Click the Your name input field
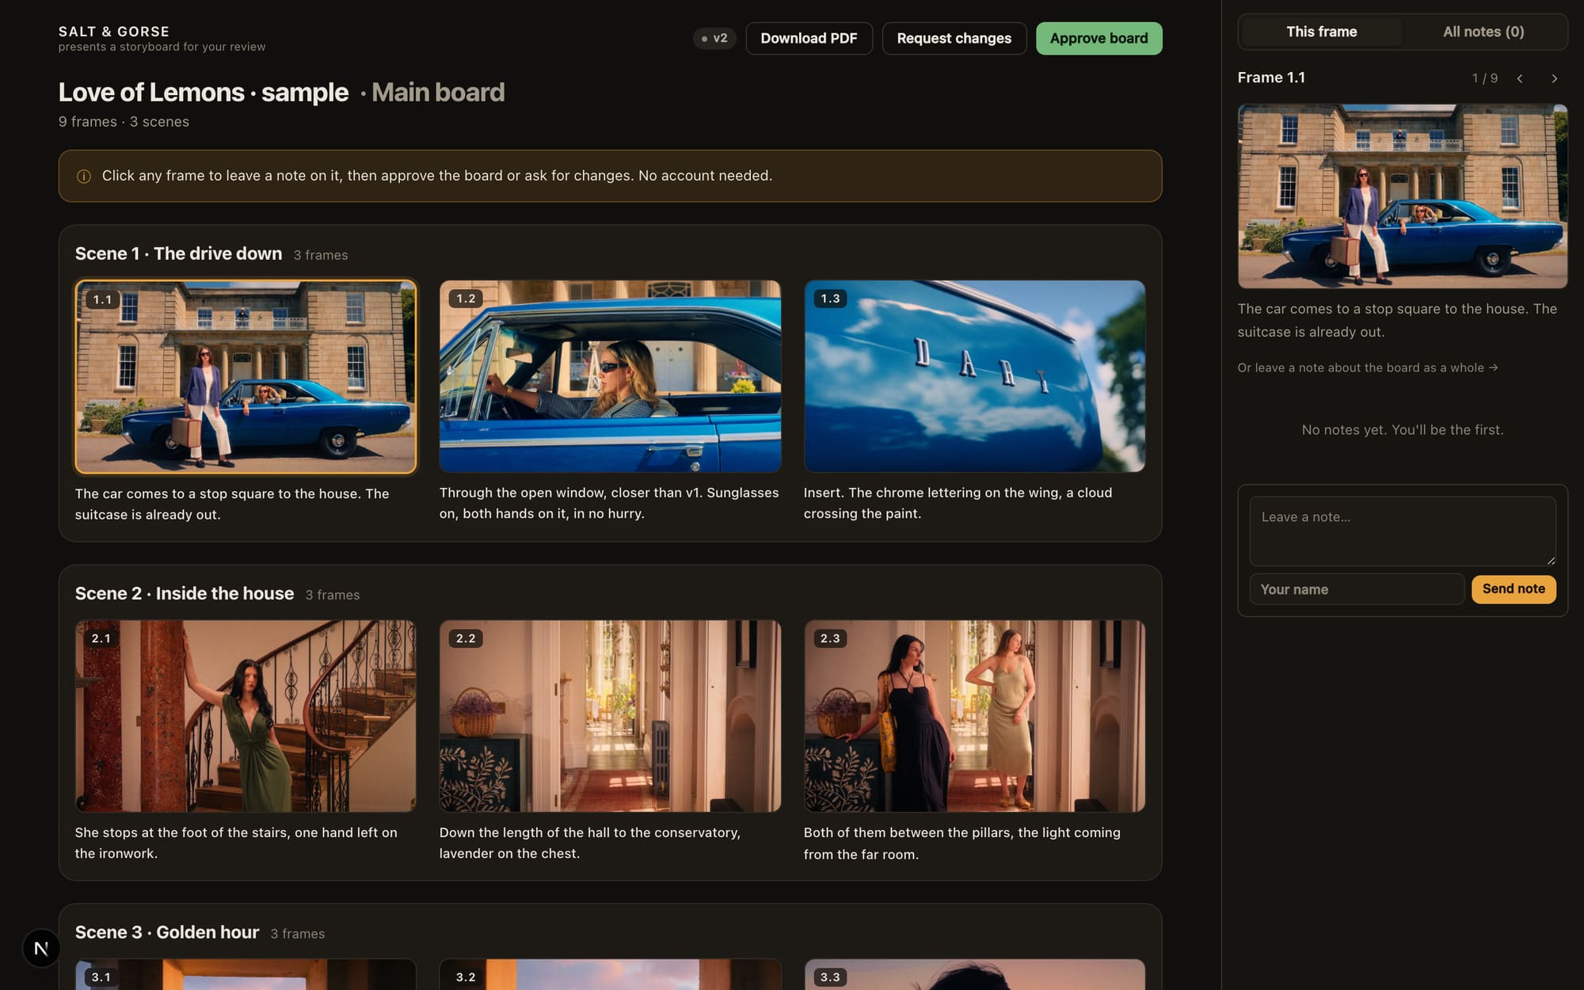The height and width of the screenshot is (990, 1584). tap(1357, 589)
